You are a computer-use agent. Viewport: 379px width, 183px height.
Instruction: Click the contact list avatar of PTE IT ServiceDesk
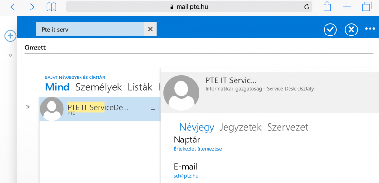(x=52, y=109)
